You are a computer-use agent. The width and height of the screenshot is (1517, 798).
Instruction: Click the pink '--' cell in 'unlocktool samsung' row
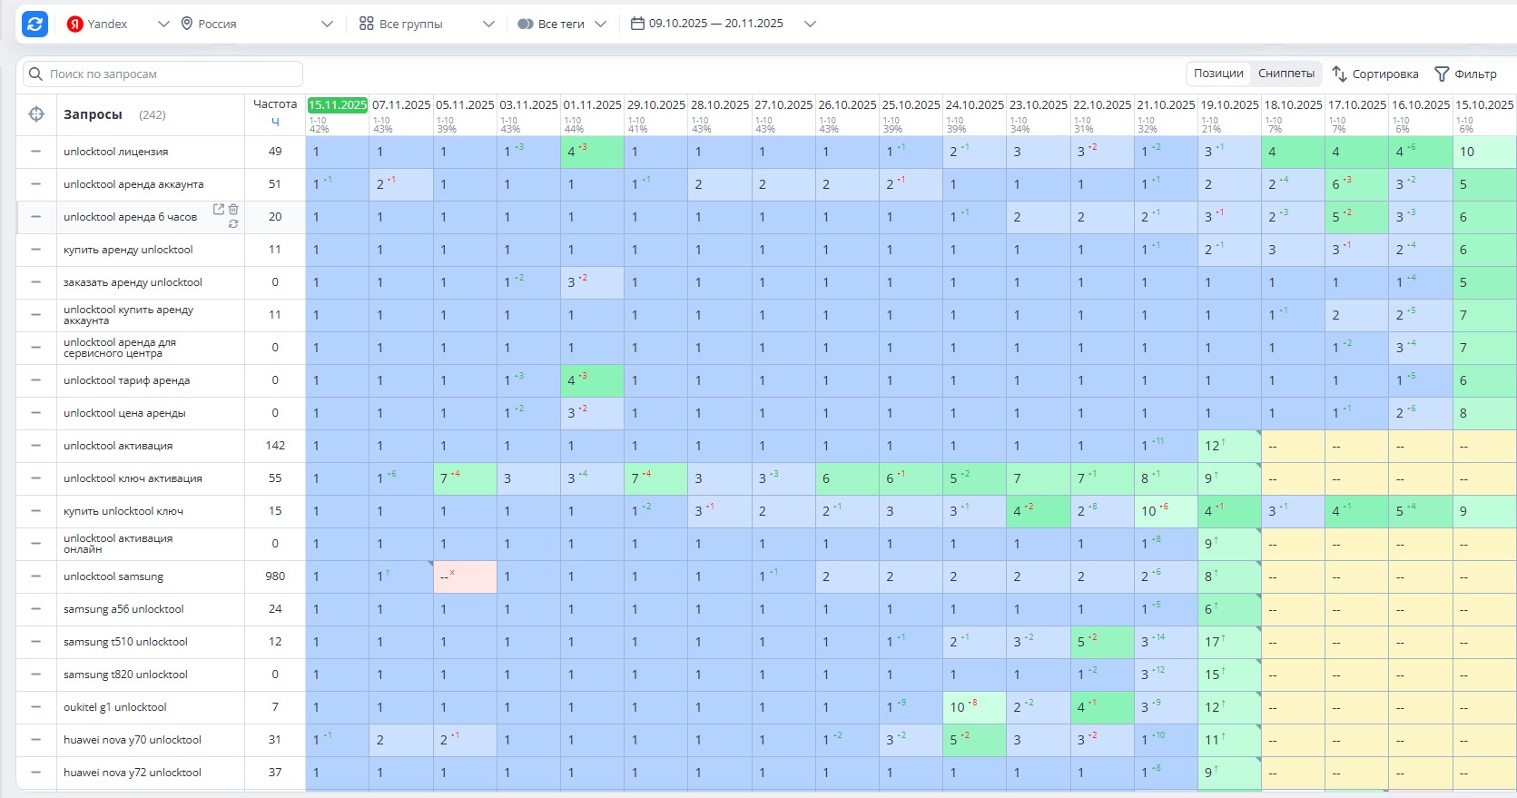pos(465,576)
